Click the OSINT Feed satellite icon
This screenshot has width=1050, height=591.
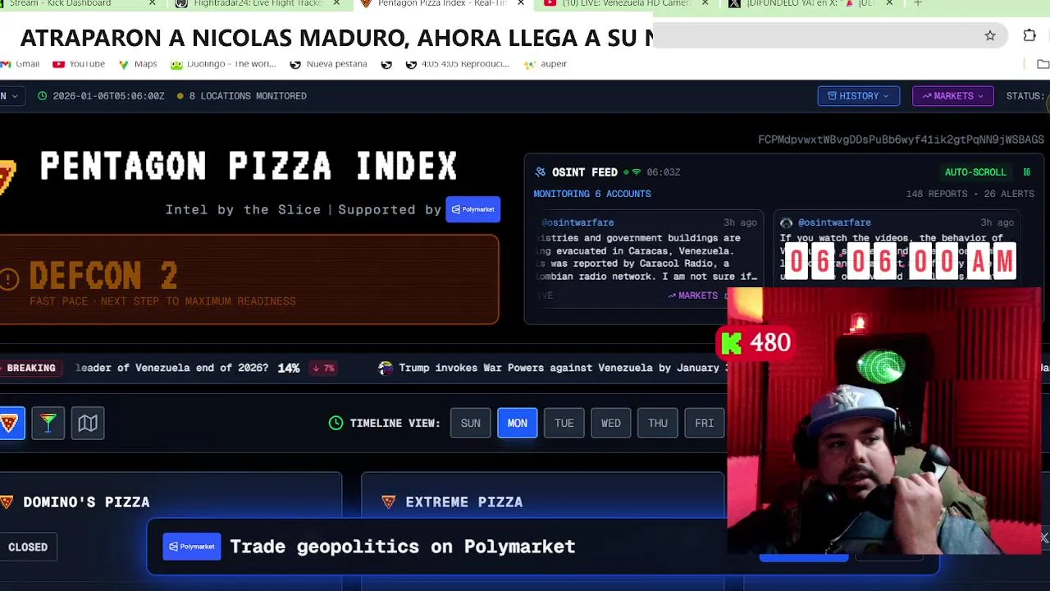(x=540, y=172)
